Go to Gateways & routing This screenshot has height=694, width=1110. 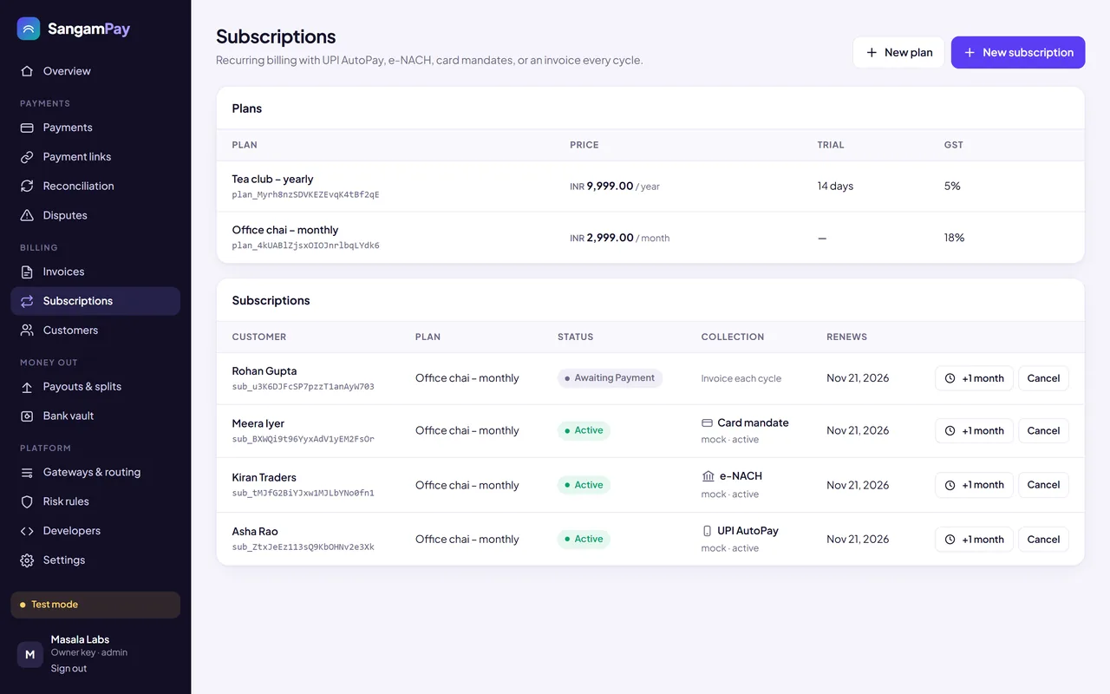coord(95,472)
